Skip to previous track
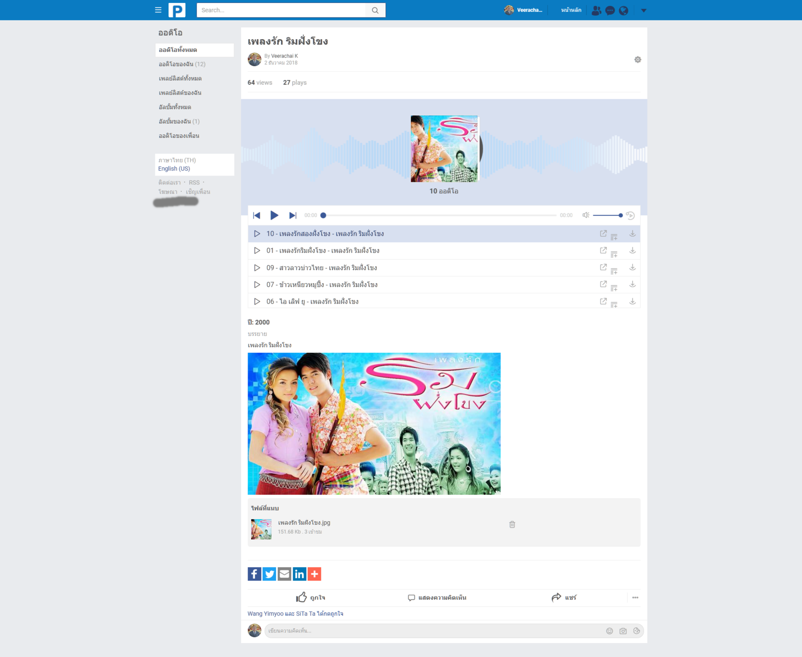The width and height of the screenshot is (802, 657). pos(257,215)
